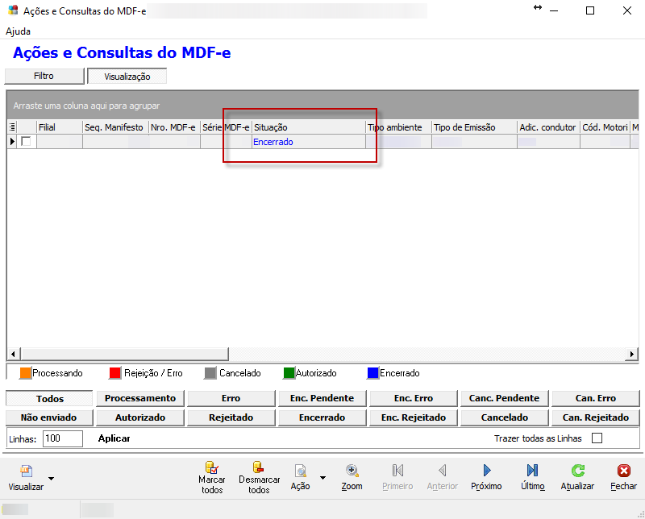Go to next record with Próximo
This screenshot has height=519, width=645.
tap(486, 471)
